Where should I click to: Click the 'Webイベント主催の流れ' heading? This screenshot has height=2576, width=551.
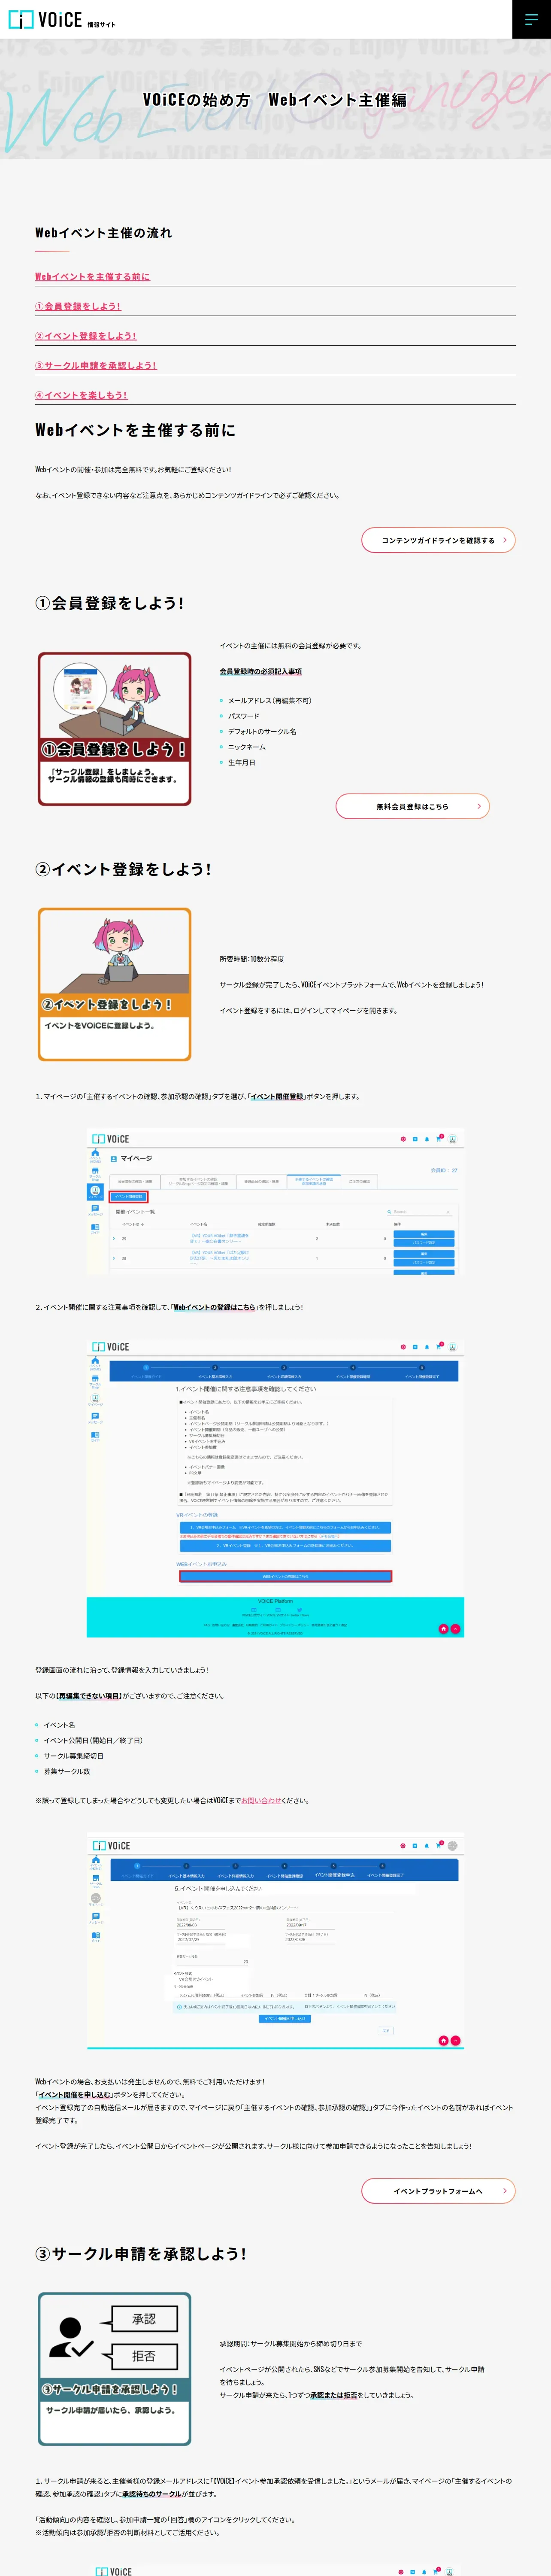(104, 233)
